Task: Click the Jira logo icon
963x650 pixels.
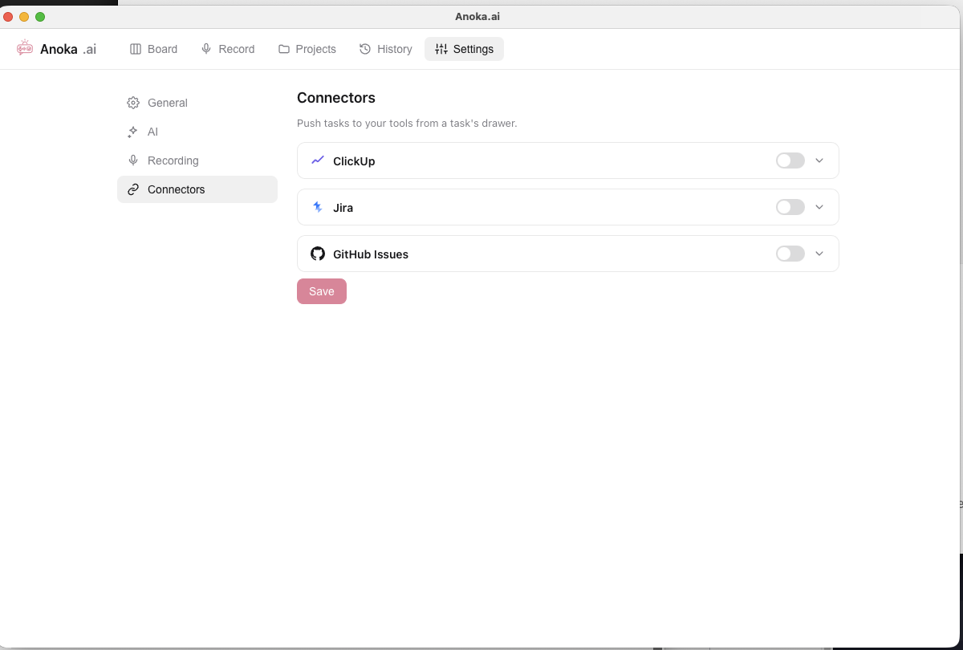Action: 318,207
